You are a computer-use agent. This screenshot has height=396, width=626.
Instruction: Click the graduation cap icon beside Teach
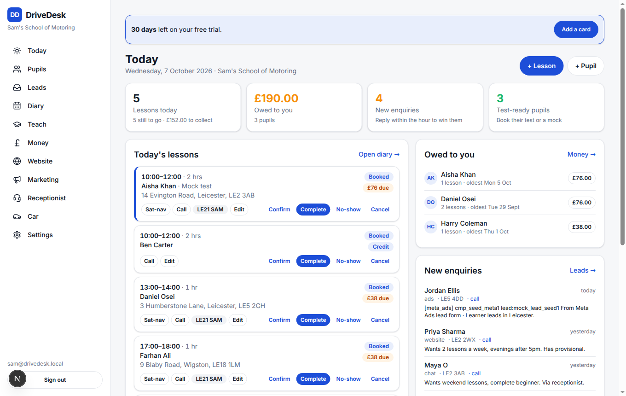coord(17,124)
